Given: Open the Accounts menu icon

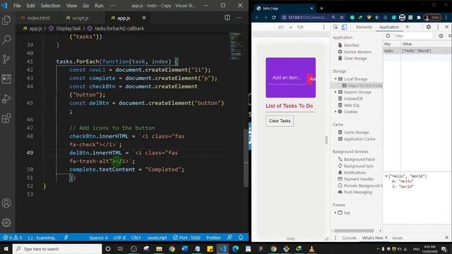Looking at the screenshot, I should (6, 203).
